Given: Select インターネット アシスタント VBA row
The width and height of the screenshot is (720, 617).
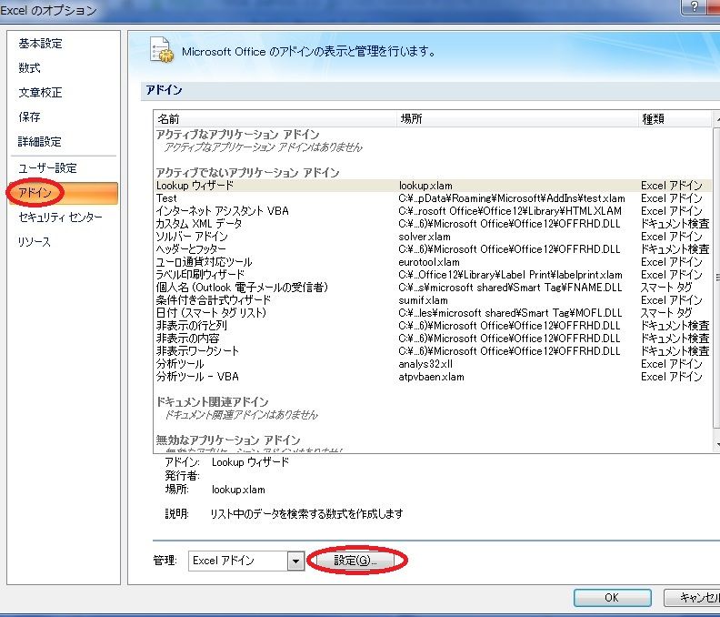Looking at the screenshot, I should coord(433,211).
